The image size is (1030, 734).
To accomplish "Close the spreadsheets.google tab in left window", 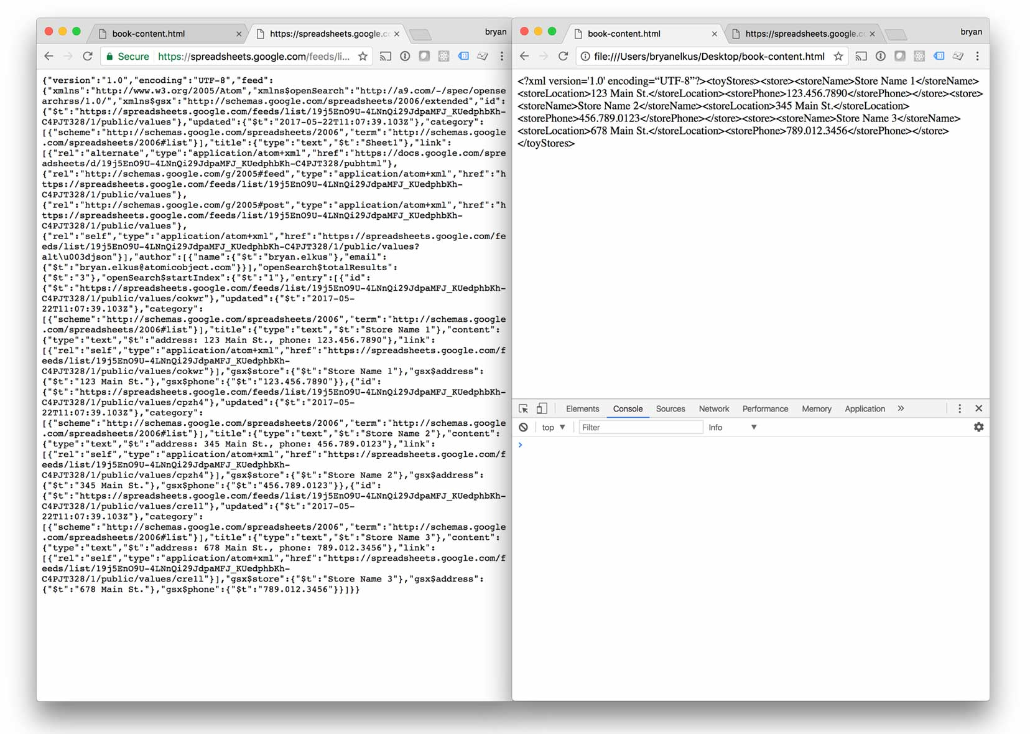I will (x=397, y=34).
